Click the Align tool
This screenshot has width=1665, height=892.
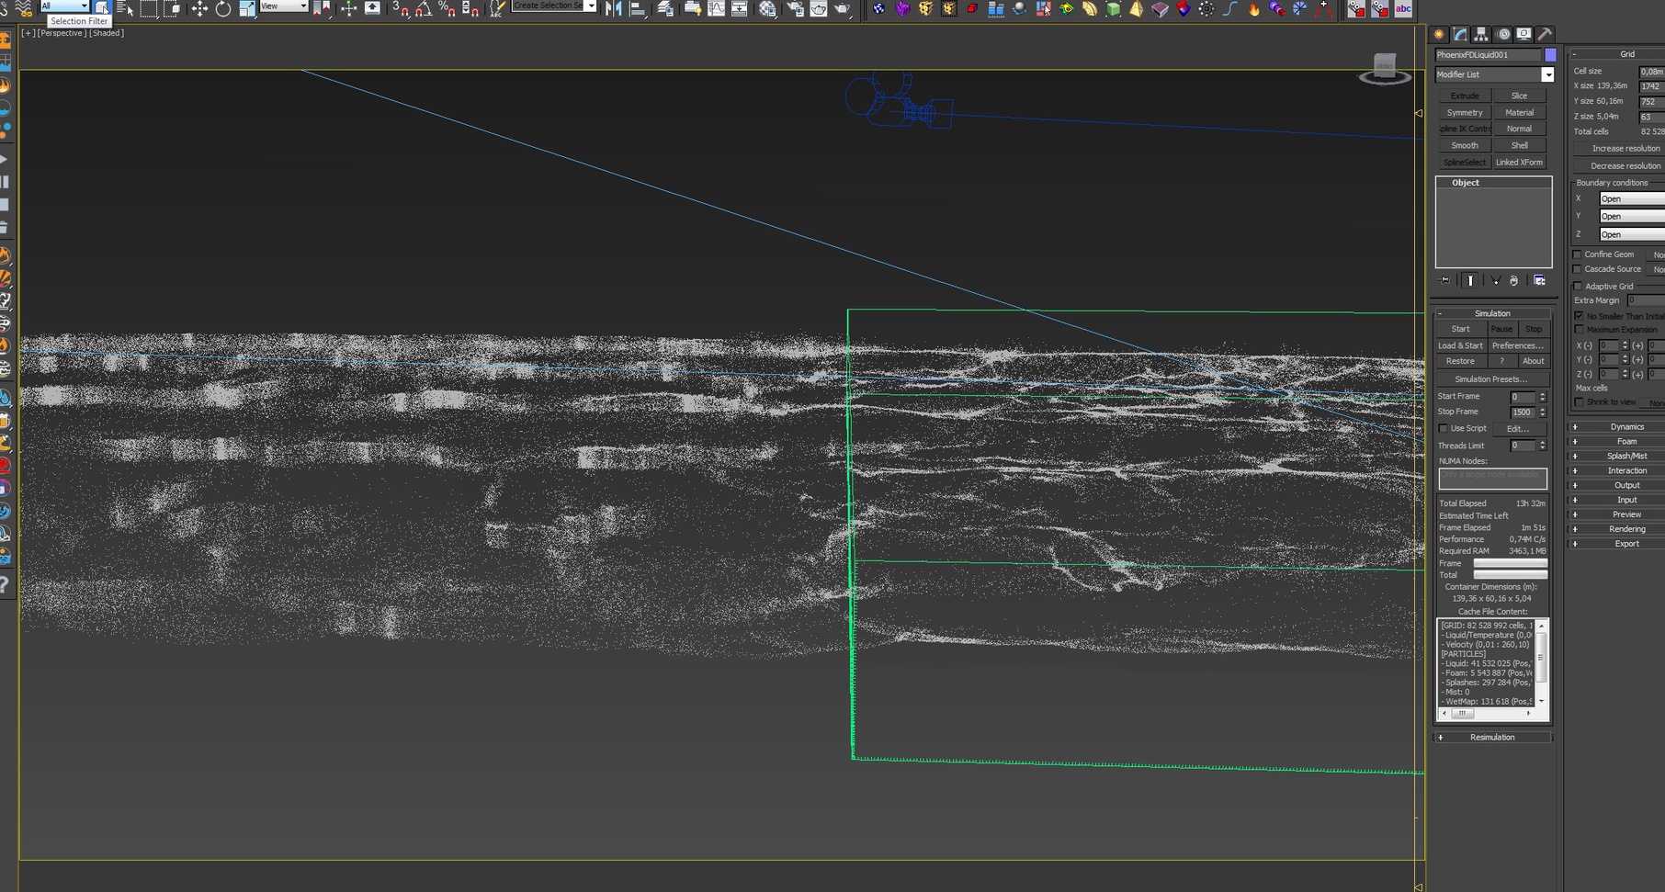[637, 9]
